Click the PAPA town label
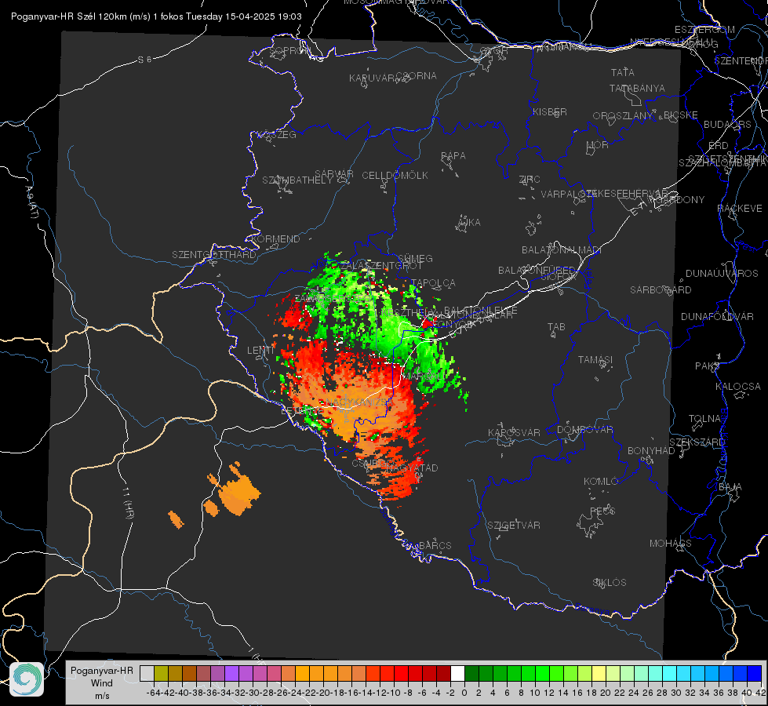The height and width of the screenshot is (706, 768). pyautogui.click(x=453, y=156)
